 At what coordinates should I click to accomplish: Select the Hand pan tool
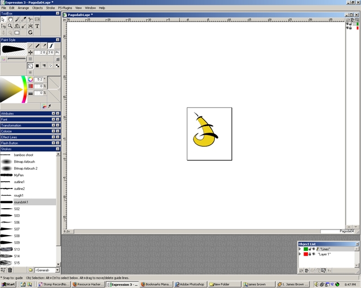point(10,20)
